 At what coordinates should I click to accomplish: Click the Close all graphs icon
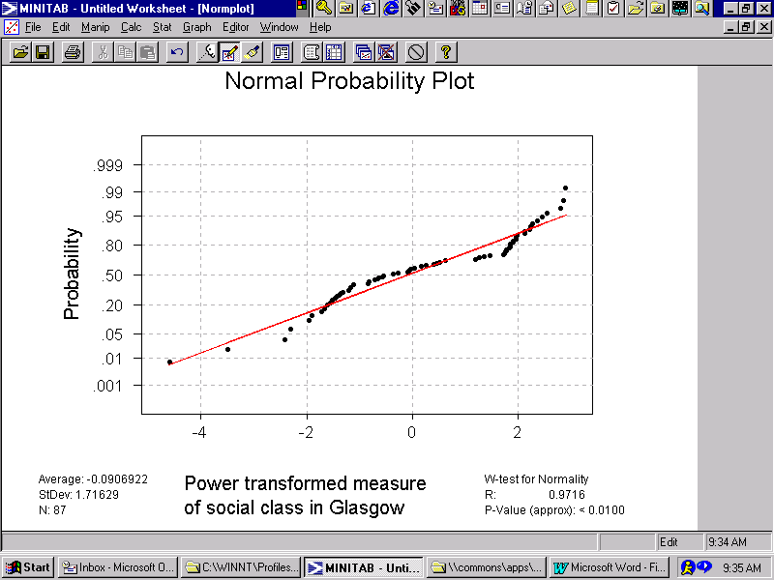pyautogui.click(x=385, y=52)
